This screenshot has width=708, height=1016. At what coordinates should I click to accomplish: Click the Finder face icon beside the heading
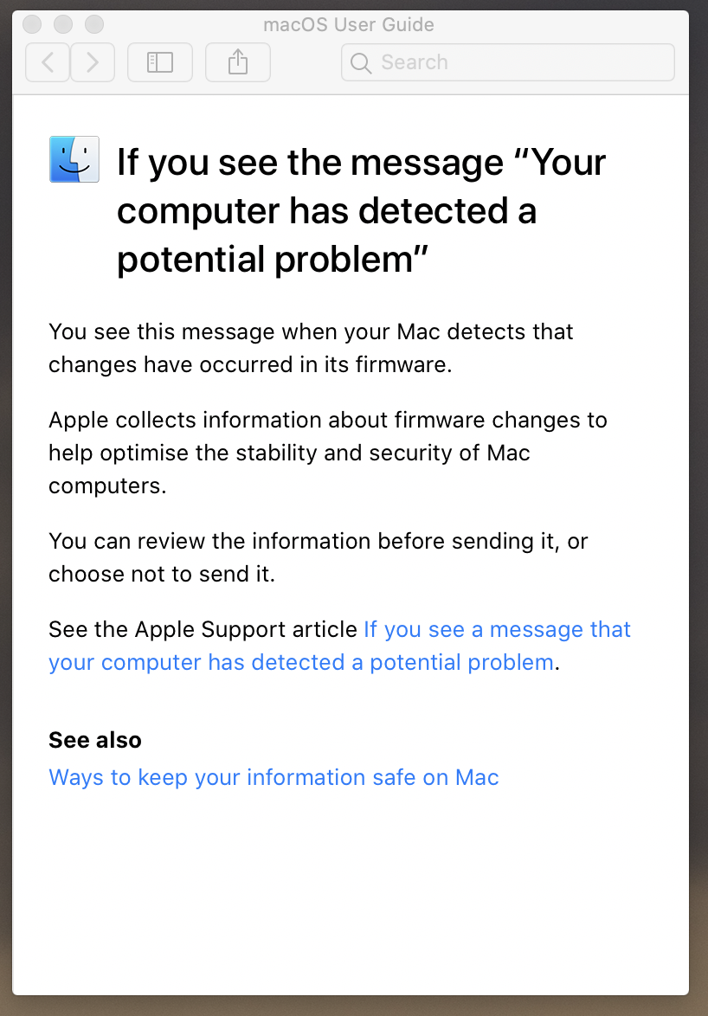click(x=74, y=159)
